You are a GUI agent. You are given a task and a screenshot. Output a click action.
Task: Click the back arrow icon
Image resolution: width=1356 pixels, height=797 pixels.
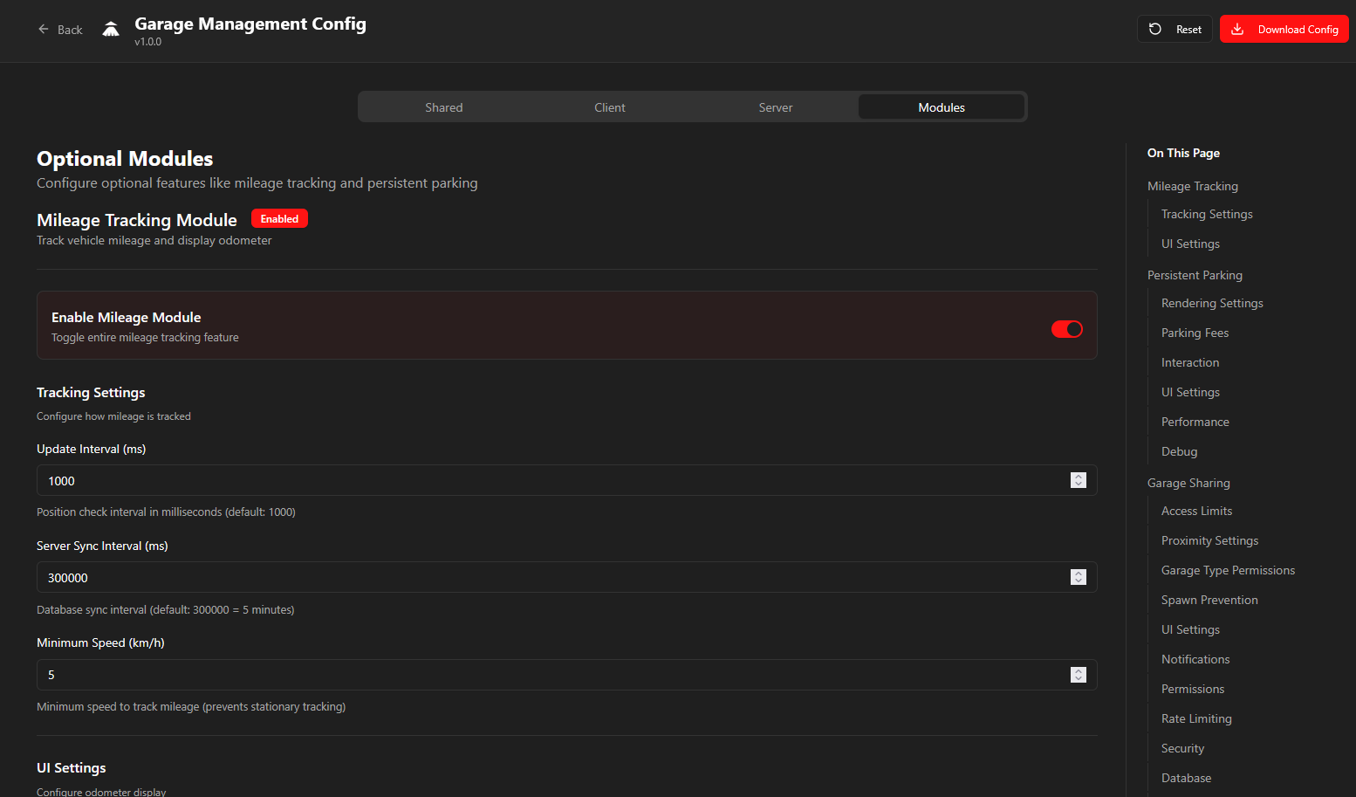click(x=44, y=30)
